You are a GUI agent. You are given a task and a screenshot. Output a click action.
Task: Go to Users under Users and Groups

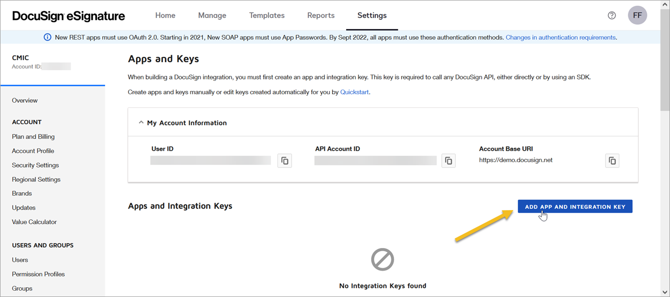tap(20, 260)
